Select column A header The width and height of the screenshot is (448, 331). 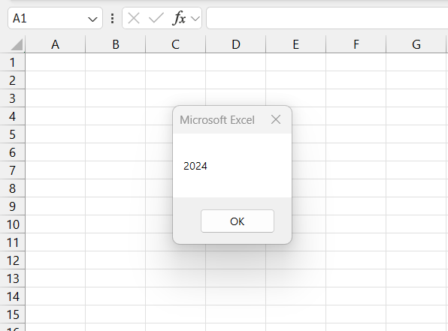55,44
